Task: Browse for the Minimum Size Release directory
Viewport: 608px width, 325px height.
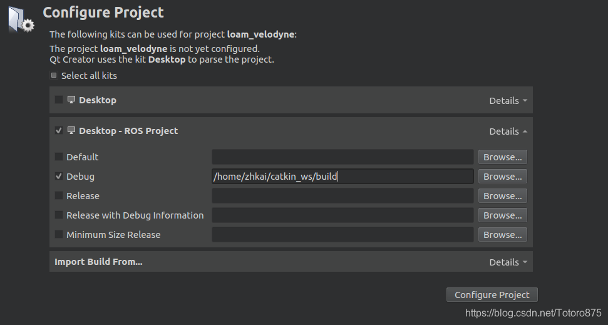Action: click(x=503, y=235)
